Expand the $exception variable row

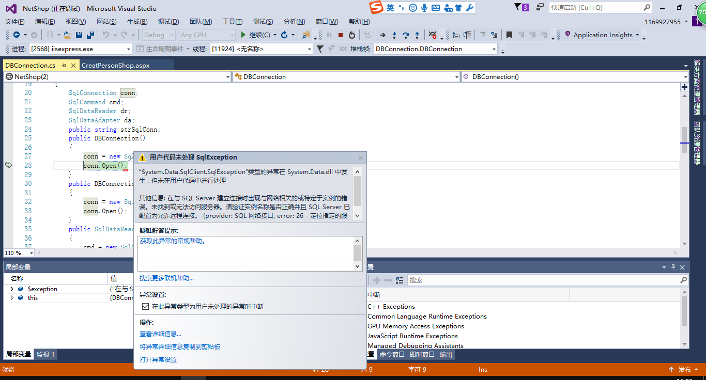click(12, 289)
